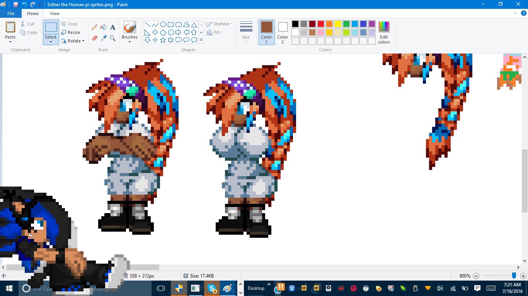This screenshot has height=296, width=528.
Task: Click the Cut button
Action: point(27,24)
